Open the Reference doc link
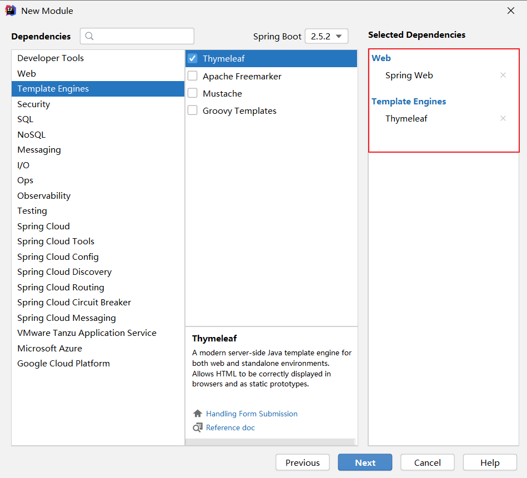The width and height of the screenshot is (527, 478). 230,427
